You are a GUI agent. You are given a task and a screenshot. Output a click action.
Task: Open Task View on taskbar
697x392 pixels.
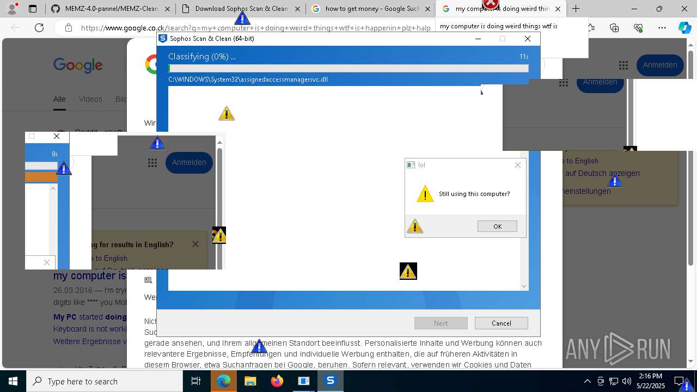196,381
